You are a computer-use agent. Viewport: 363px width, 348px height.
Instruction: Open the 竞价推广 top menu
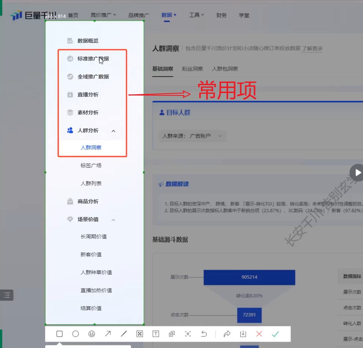103,15
